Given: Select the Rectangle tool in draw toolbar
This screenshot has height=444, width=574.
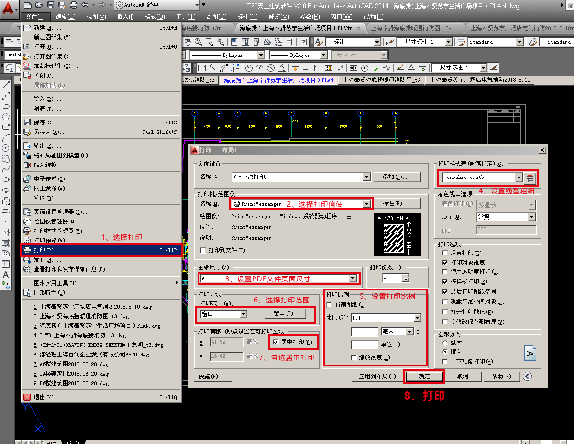Looking at the screenshot, I should (x=6, y=127).
